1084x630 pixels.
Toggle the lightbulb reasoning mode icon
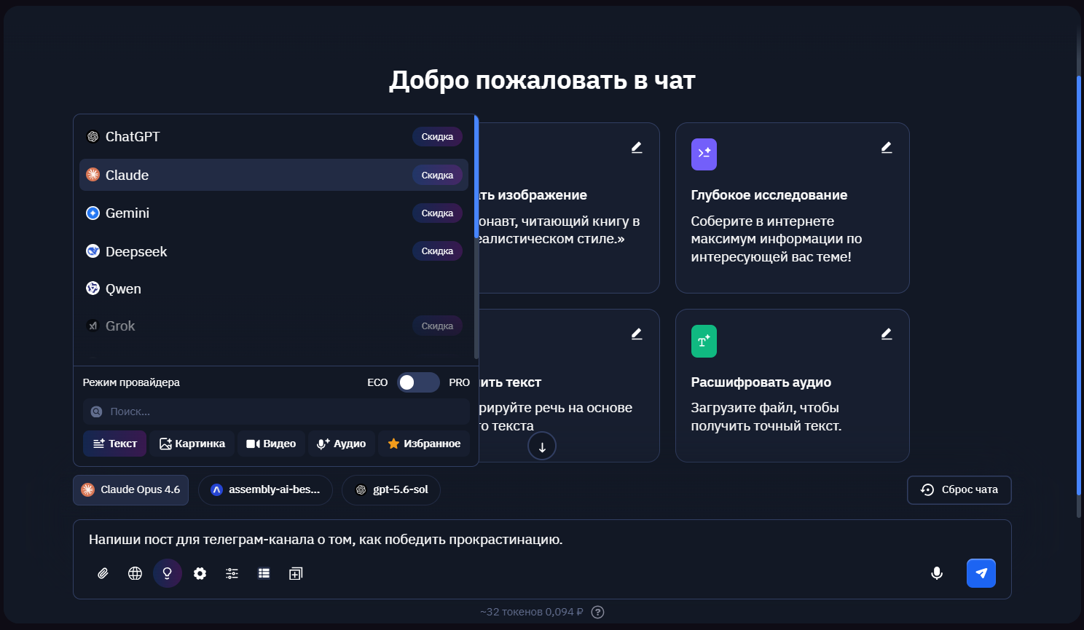pyautogui.click(x=168, y=574)
